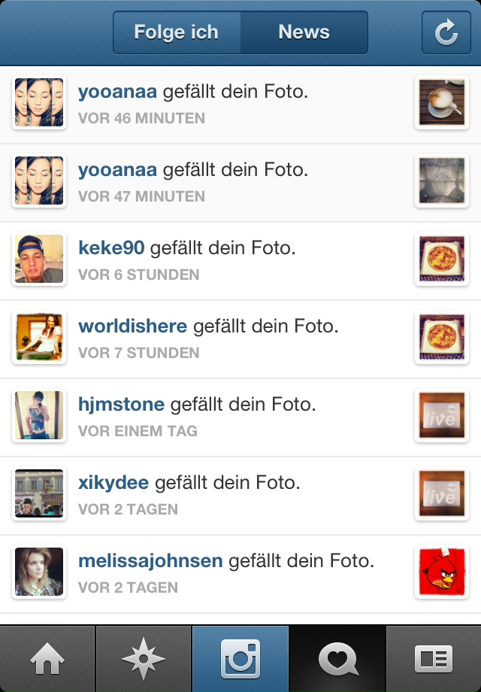Open the live photo liked by xikydee
The image size is (481, 692).
442,493
